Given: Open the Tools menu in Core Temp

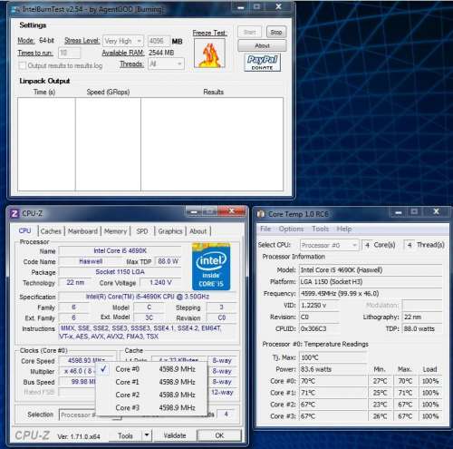Looking at the screenshot, I should pos(320,229).
